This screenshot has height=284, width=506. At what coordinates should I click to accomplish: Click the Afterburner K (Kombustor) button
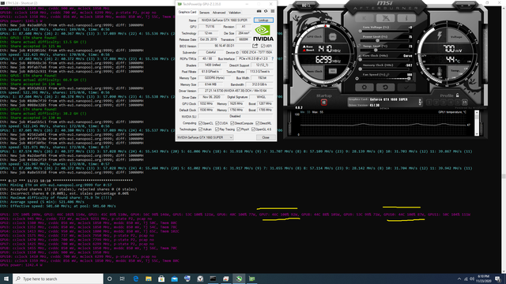[364, 18]
